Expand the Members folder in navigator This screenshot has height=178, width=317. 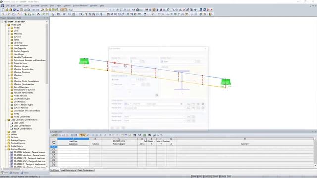[9, 75]
